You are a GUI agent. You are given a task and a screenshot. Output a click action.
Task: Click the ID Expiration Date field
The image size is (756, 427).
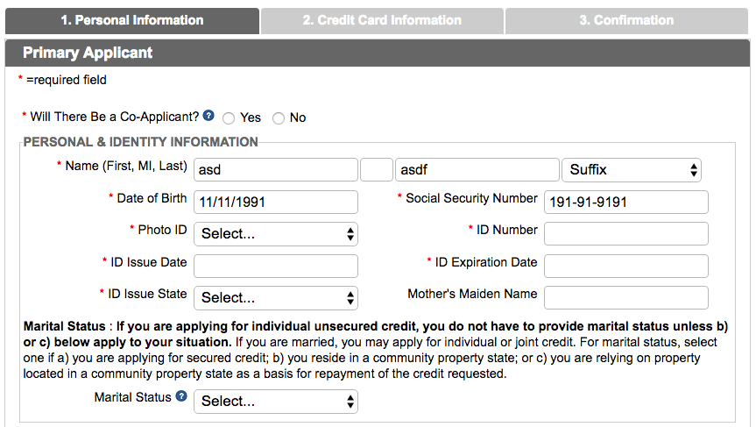coord(626,267)
